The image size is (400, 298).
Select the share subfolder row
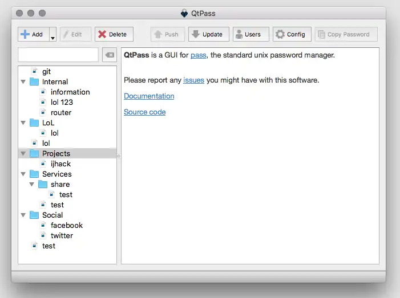point(67,184)
